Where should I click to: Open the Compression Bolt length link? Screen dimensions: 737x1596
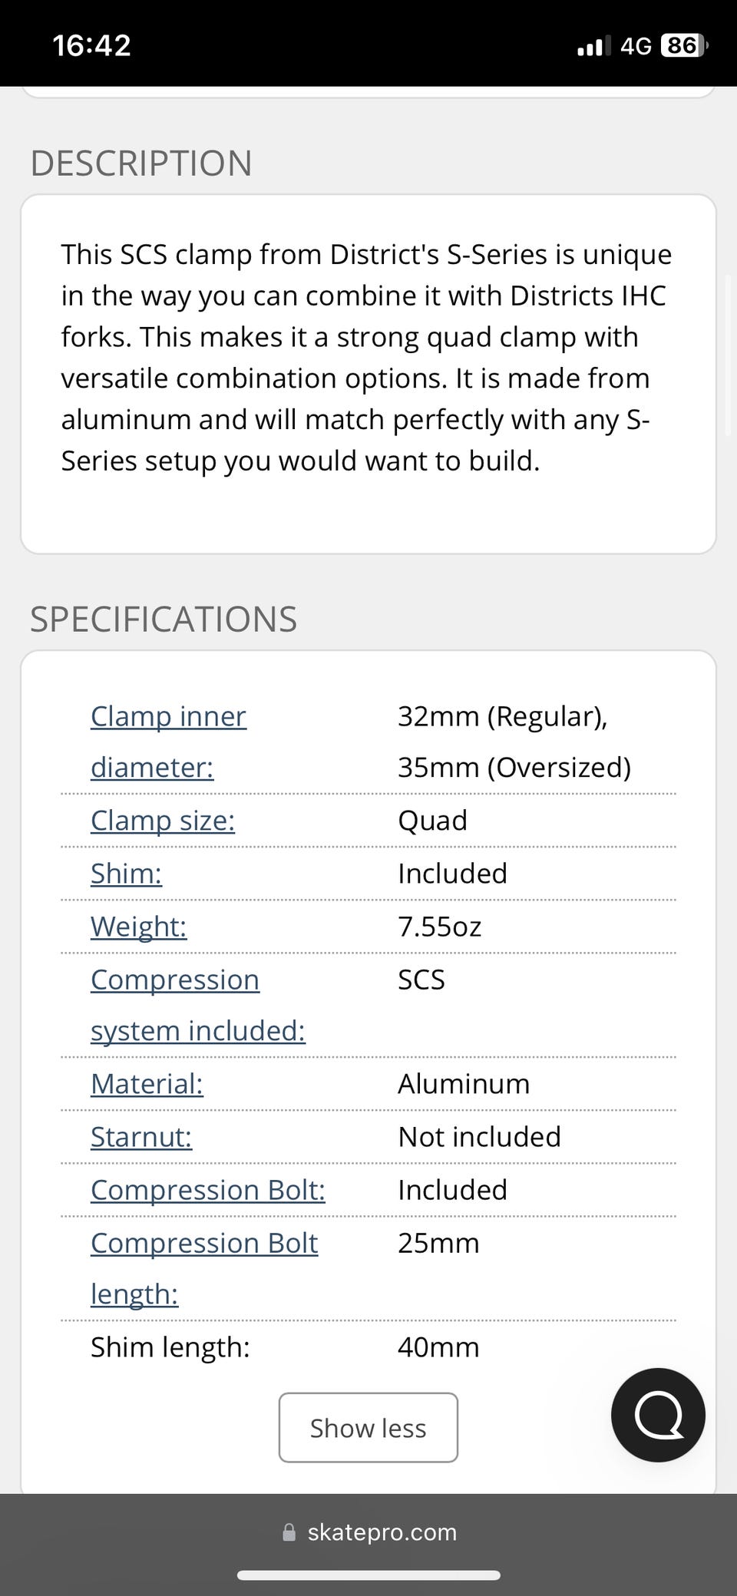[204, 1268]
